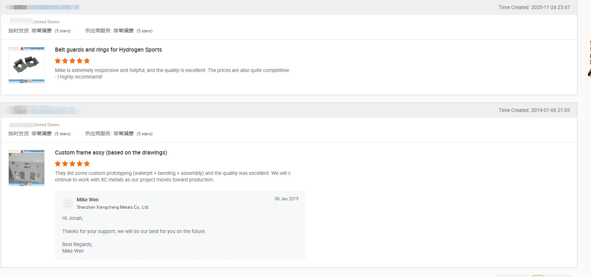Click Mike Wen's avatar icon in reply

click(68, 203)
